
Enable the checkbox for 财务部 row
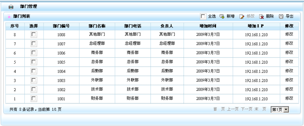click(34, 99)
